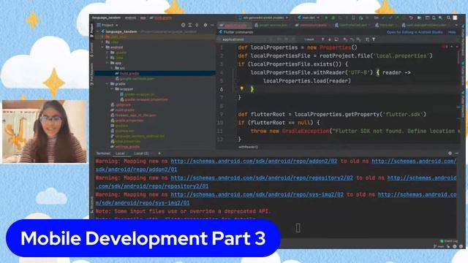Click the user avatar icon in toolbar
Image resolution: width=468 pixels, height=263 pixels.
click(455, 18)
